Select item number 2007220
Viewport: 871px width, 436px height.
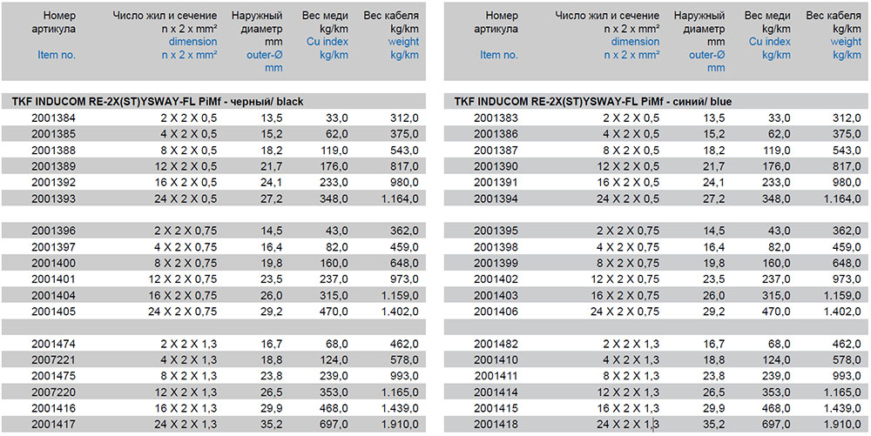53,392
